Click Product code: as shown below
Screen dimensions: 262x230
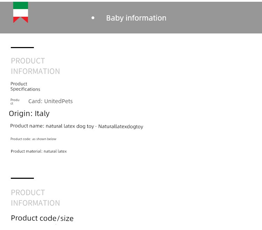click(x=34, y=139)
